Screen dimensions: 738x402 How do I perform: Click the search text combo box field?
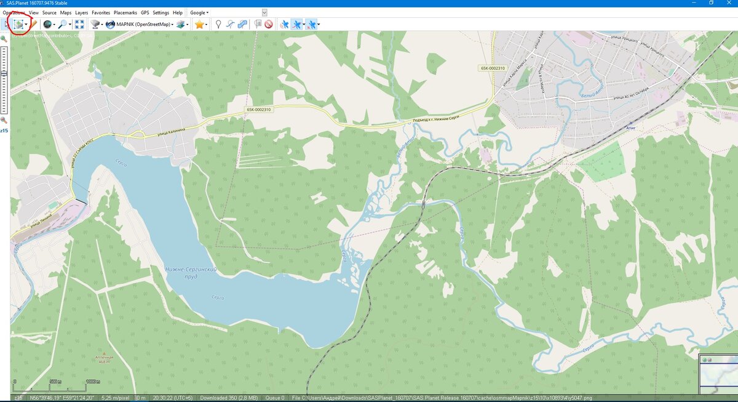pyautogui.click(x=236, y=12)
